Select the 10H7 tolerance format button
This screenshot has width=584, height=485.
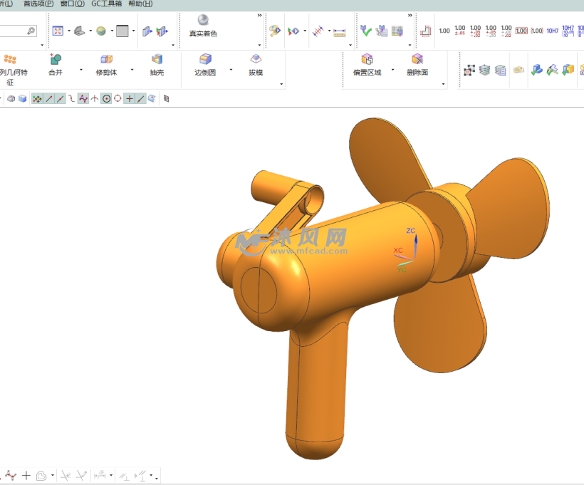(552, 31)
